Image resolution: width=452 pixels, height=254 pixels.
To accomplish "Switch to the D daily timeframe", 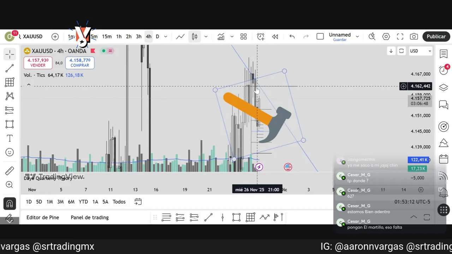I will [157, 36].
